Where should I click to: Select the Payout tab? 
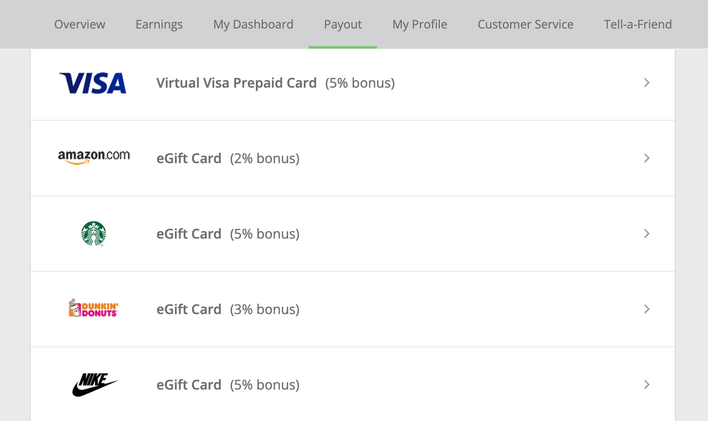[x=343, y=24]
